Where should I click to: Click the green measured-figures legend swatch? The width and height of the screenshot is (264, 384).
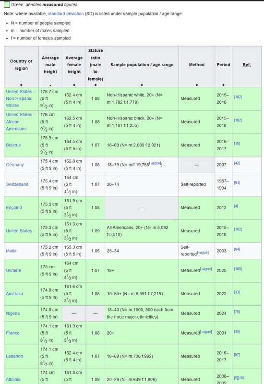coord(7,4)
